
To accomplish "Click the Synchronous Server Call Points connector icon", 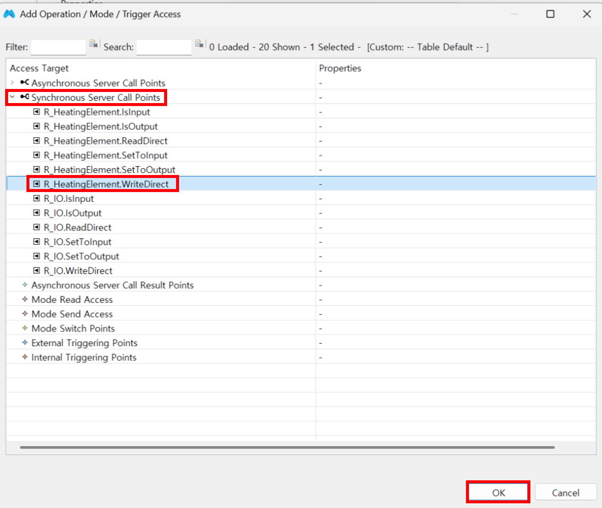I will pos(25,97).
